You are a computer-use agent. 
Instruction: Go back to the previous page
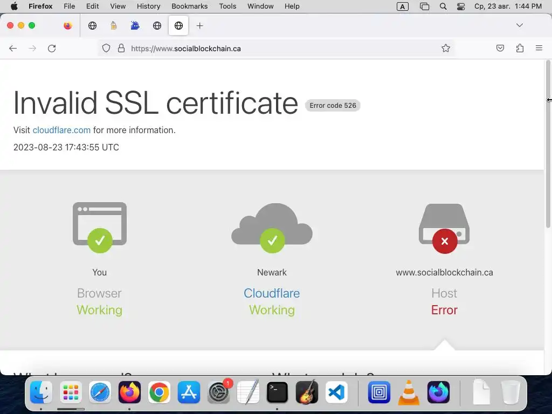click(x=13, y=48)
